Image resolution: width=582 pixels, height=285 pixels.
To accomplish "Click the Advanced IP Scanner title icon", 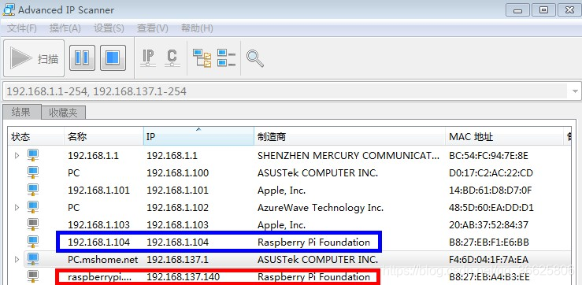I will (9, 9).
